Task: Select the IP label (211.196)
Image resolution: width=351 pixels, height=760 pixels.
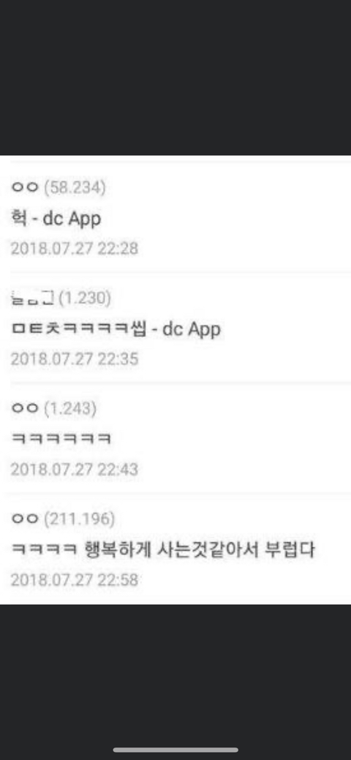Action: 80,519
